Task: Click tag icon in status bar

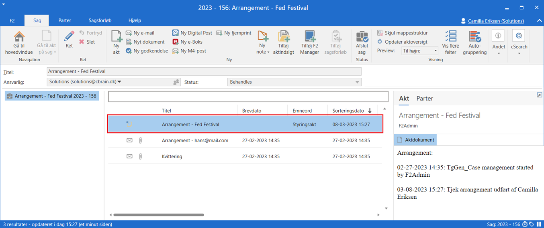Action: pos(532,224)
